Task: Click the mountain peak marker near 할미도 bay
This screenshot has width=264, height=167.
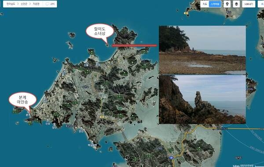Action: pos(92,51)
